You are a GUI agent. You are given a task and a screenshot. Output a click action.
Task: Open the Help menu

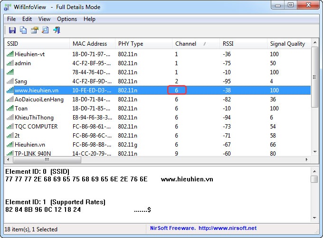(89, 19)
